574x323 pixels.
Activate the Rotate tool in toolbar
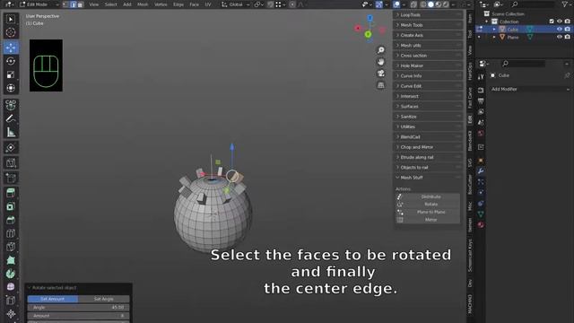(x=11, y=61)
